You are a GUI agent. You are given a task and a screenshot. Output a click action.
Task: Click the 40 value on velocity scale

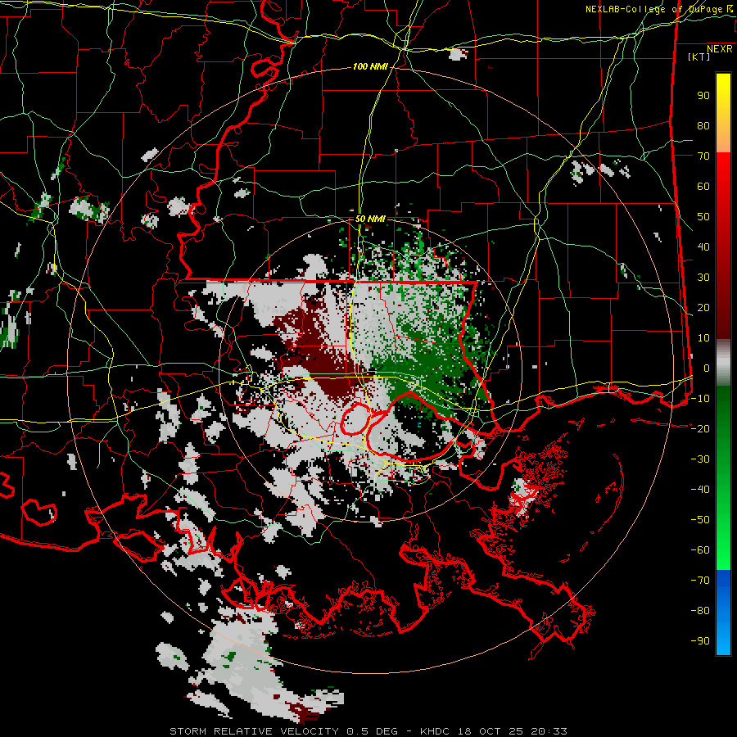tap(703, 247)
